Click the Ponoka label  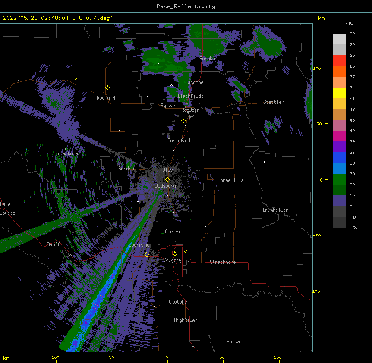coord(207,59)
